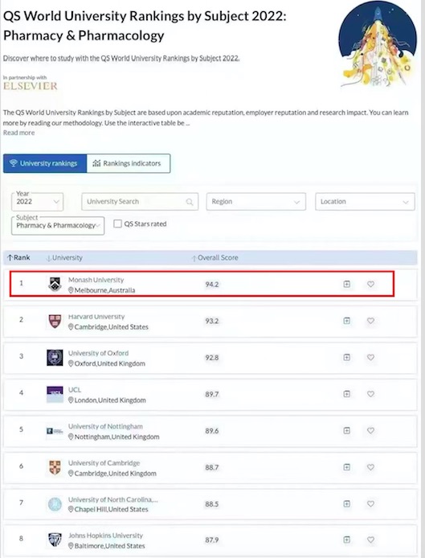Favorite Monash University with heart icon
The height and width of the screenshot is (558, 425).
pos(370,284)
